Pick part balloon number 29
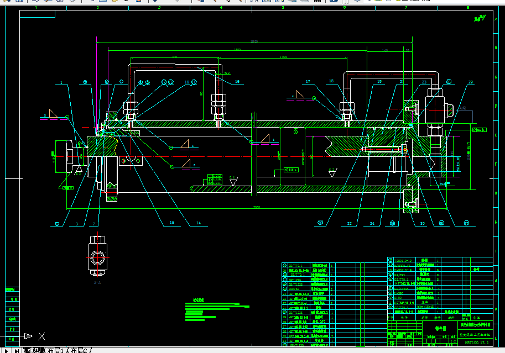Screen dimensions: 505x353 coord(471,82)
